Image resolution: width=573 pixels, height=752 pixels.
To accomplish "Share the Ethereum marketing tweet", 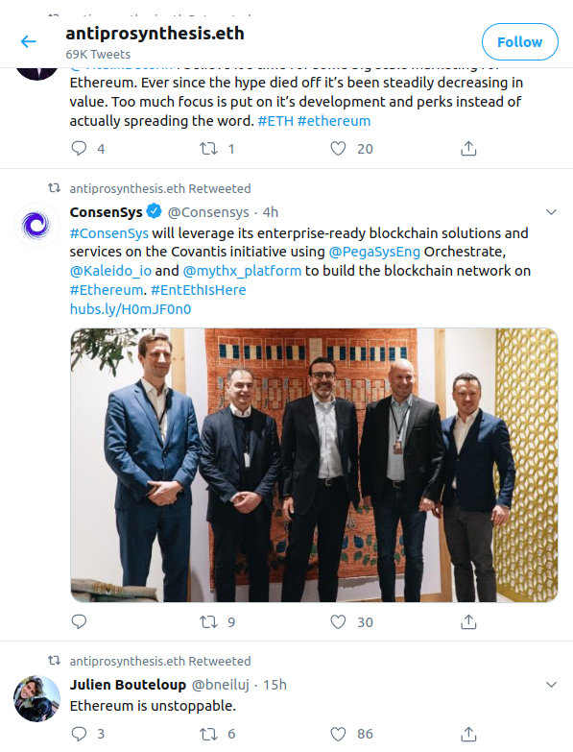I will [x=468, y=149].
